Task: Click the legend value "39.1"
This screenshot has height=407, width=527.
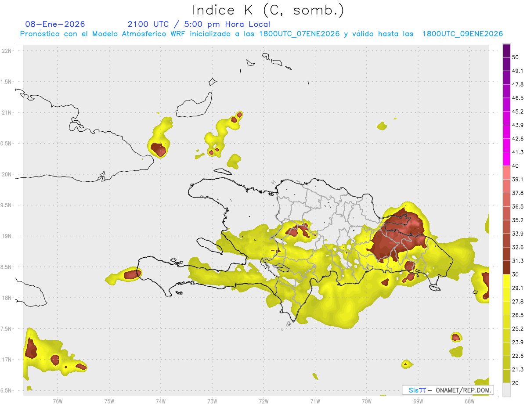Action: (518, 180)
